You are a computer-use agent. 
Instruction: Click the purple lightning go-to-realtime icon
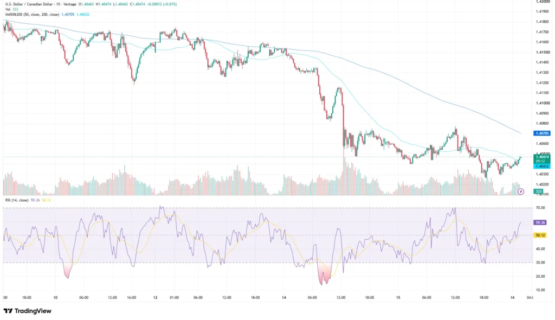click(521, 191)
